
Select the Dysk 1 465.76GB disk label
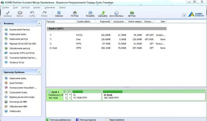tap(55, 95)
